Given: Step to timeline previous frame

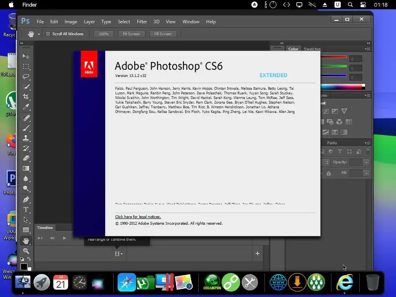Looking at the screenshot, I should [x=52, y=238].
